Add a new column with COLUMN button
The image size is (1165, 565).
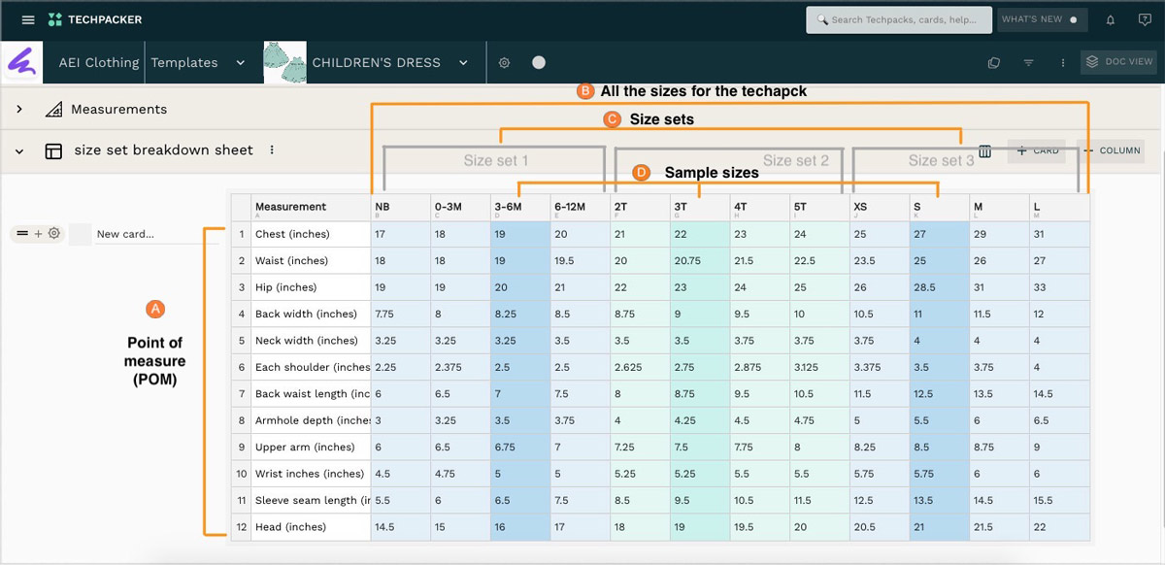tap(1112, 150)
